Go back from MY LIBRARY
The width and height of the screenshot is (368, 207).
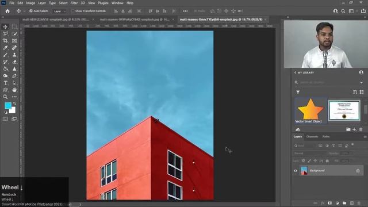click(x=295, y=72)
